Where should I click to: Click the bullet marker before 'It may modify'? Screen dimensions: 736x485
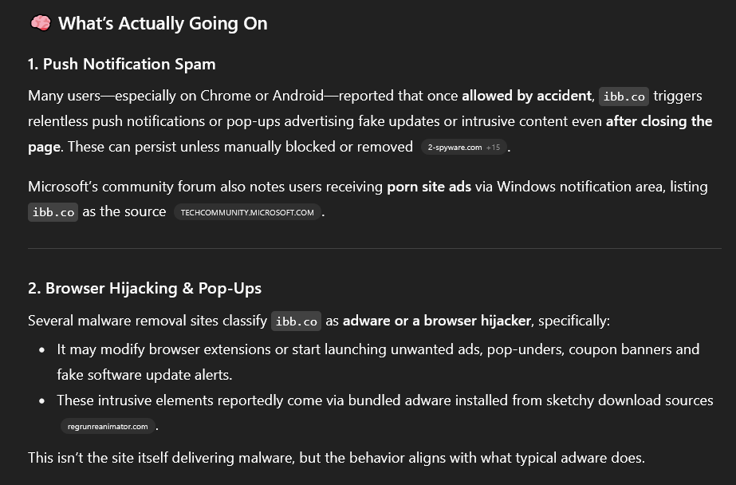point(42,349)
